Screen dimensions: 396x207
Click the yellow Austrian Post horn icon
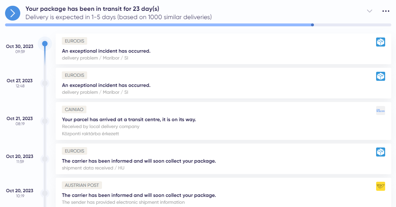click(x=380, y=186)
